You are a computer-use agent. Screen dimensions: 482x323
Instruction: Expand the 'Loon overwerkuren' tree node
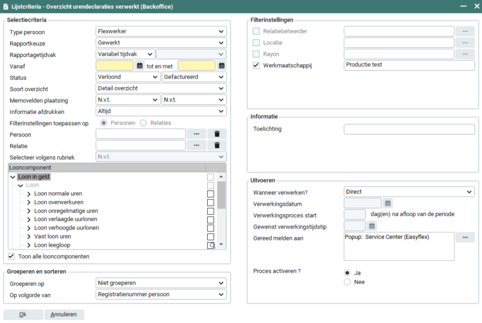tap(29, 202)
